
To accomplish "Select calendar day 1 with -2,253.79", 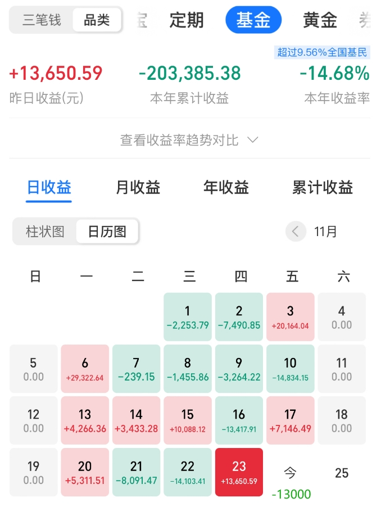I will 188,317.
